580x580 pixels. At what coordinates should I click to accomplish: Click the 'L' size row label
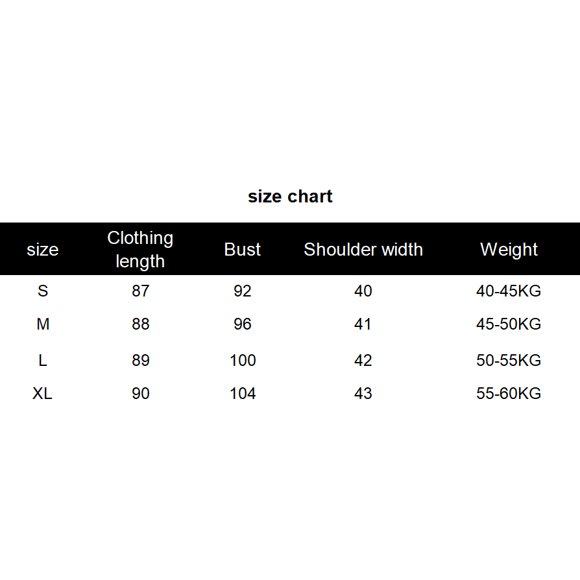(43, 360)
